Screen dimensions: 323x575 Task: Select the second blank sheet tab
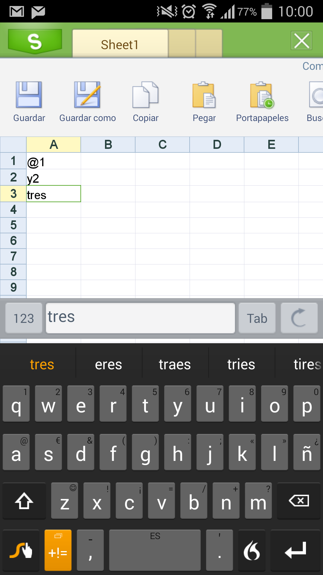[209, 43]
